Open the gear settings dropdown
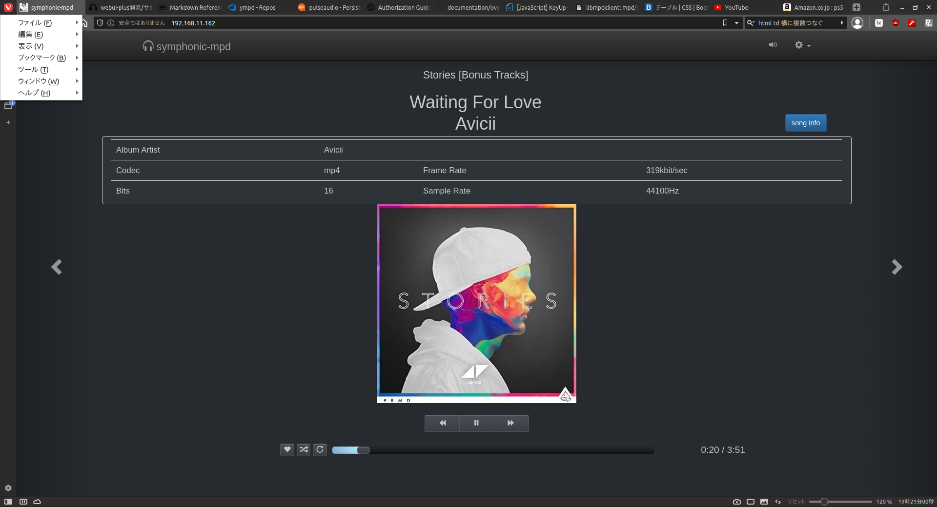The image size is (937, 507). pos(802,45)
